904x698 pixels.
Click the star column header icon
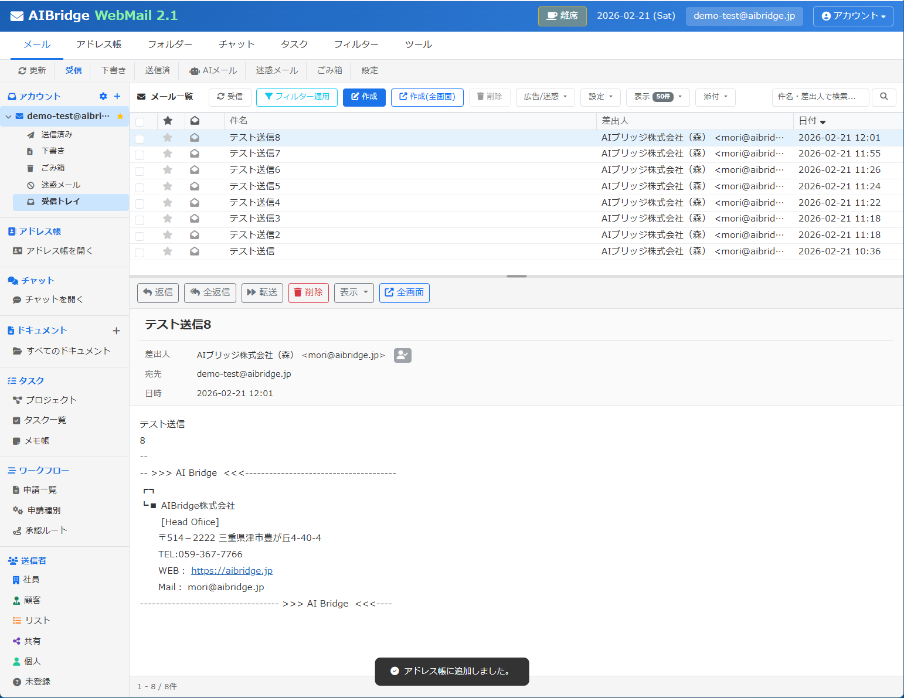(169, 121)
